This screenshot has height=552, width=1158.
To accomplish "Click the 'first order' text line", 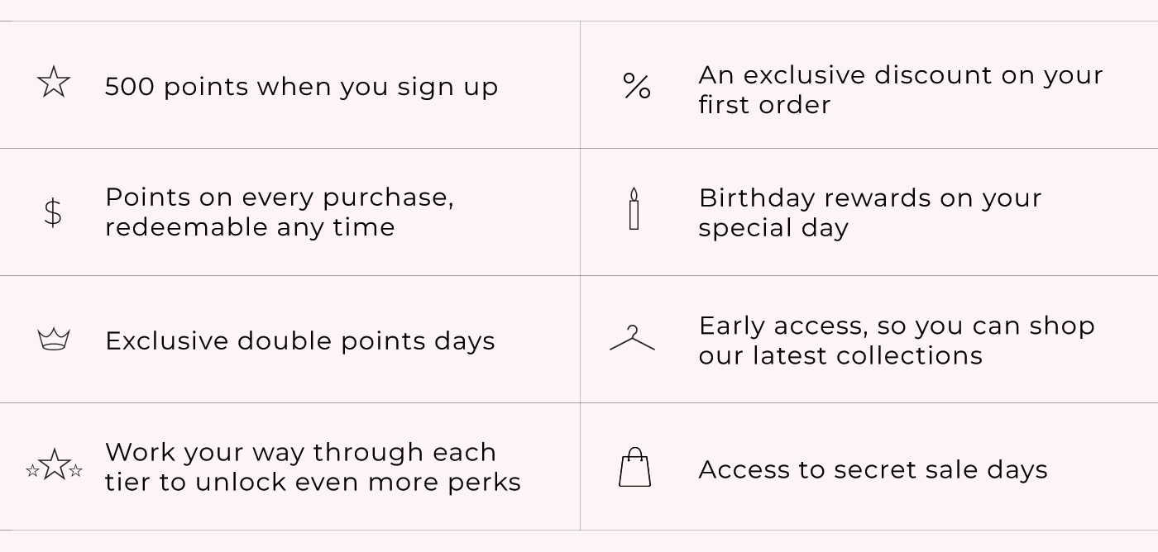I will [x=764, y=105].
